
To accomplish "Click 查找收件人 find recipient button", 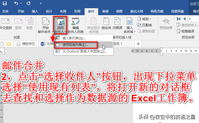I will pos(187,25).
